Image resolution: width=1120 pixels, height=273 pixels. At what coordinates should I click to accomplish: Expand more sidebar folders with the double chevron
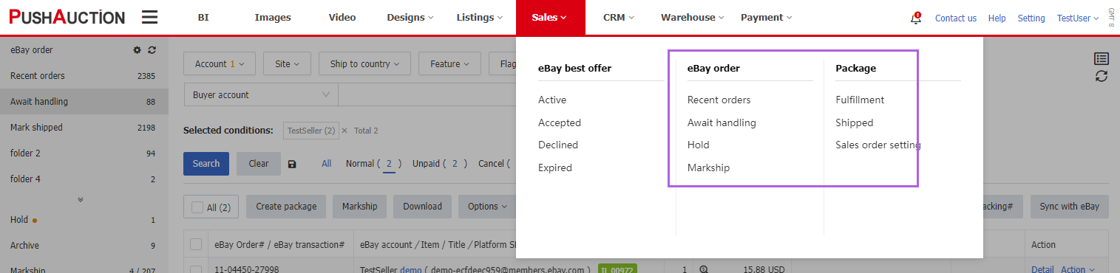pos(81,199)
